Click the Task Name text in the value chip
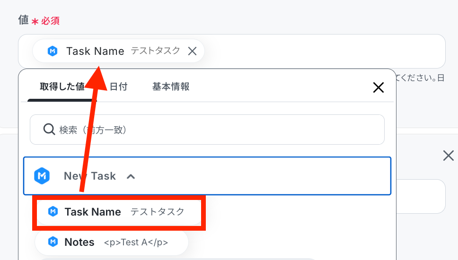Viewport: 458px width, 260px height. (x=95, y=51)
